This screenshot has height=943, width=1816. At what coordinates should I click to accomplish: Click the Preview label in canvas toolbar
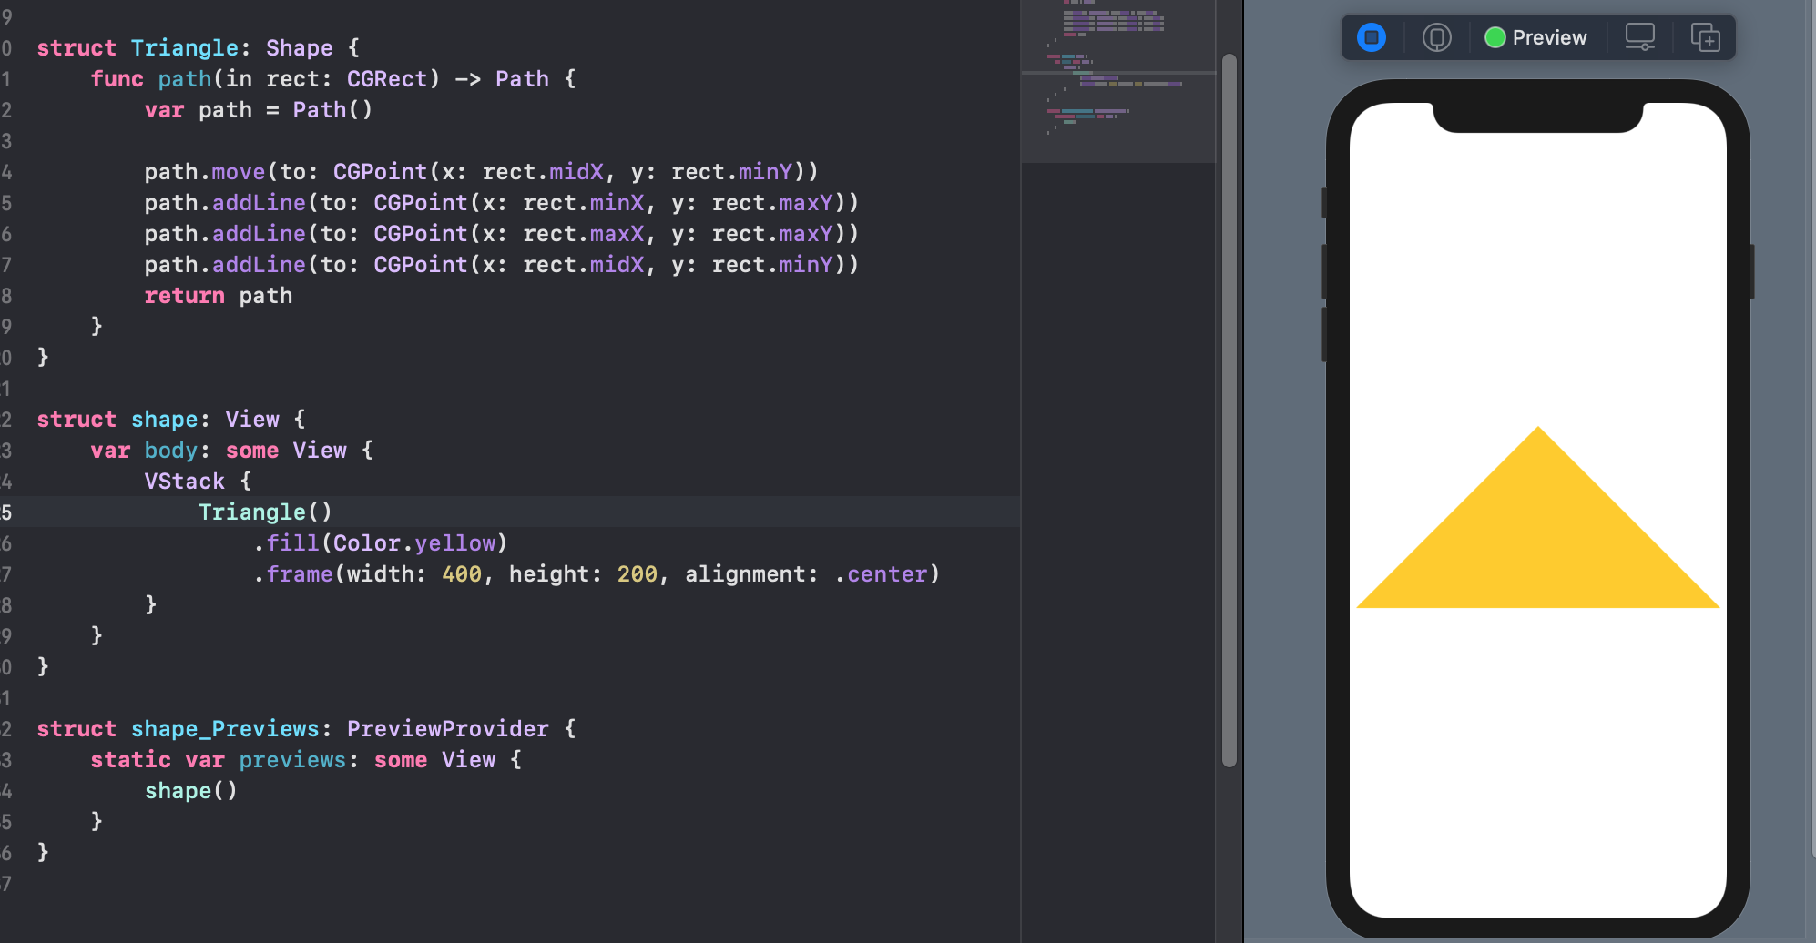click(1550, 37)
